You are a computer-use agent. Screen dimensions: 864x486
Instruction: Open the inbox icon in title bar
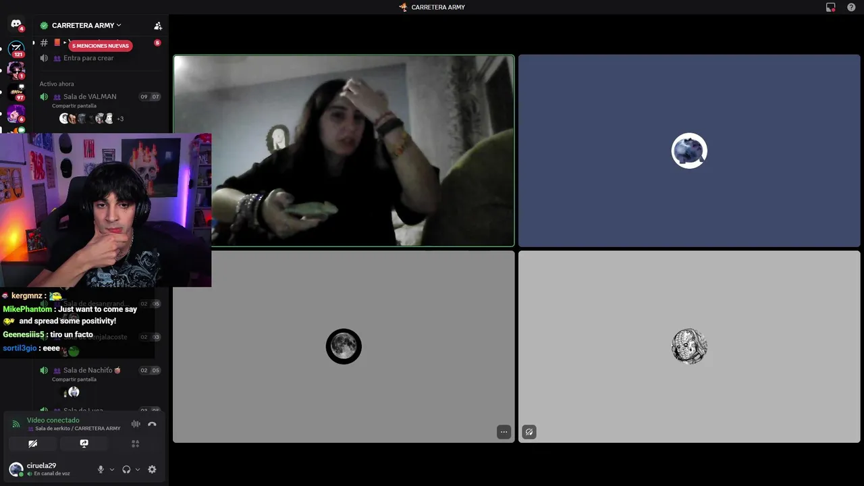tap(831, 7)
